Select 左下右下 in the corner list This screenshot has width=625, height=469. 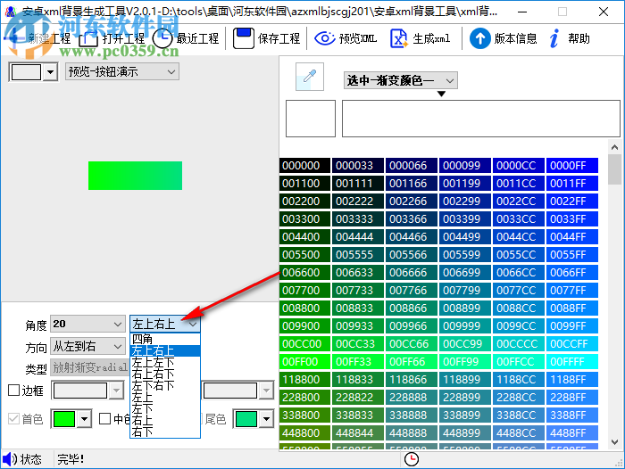(x=165, y=385)
